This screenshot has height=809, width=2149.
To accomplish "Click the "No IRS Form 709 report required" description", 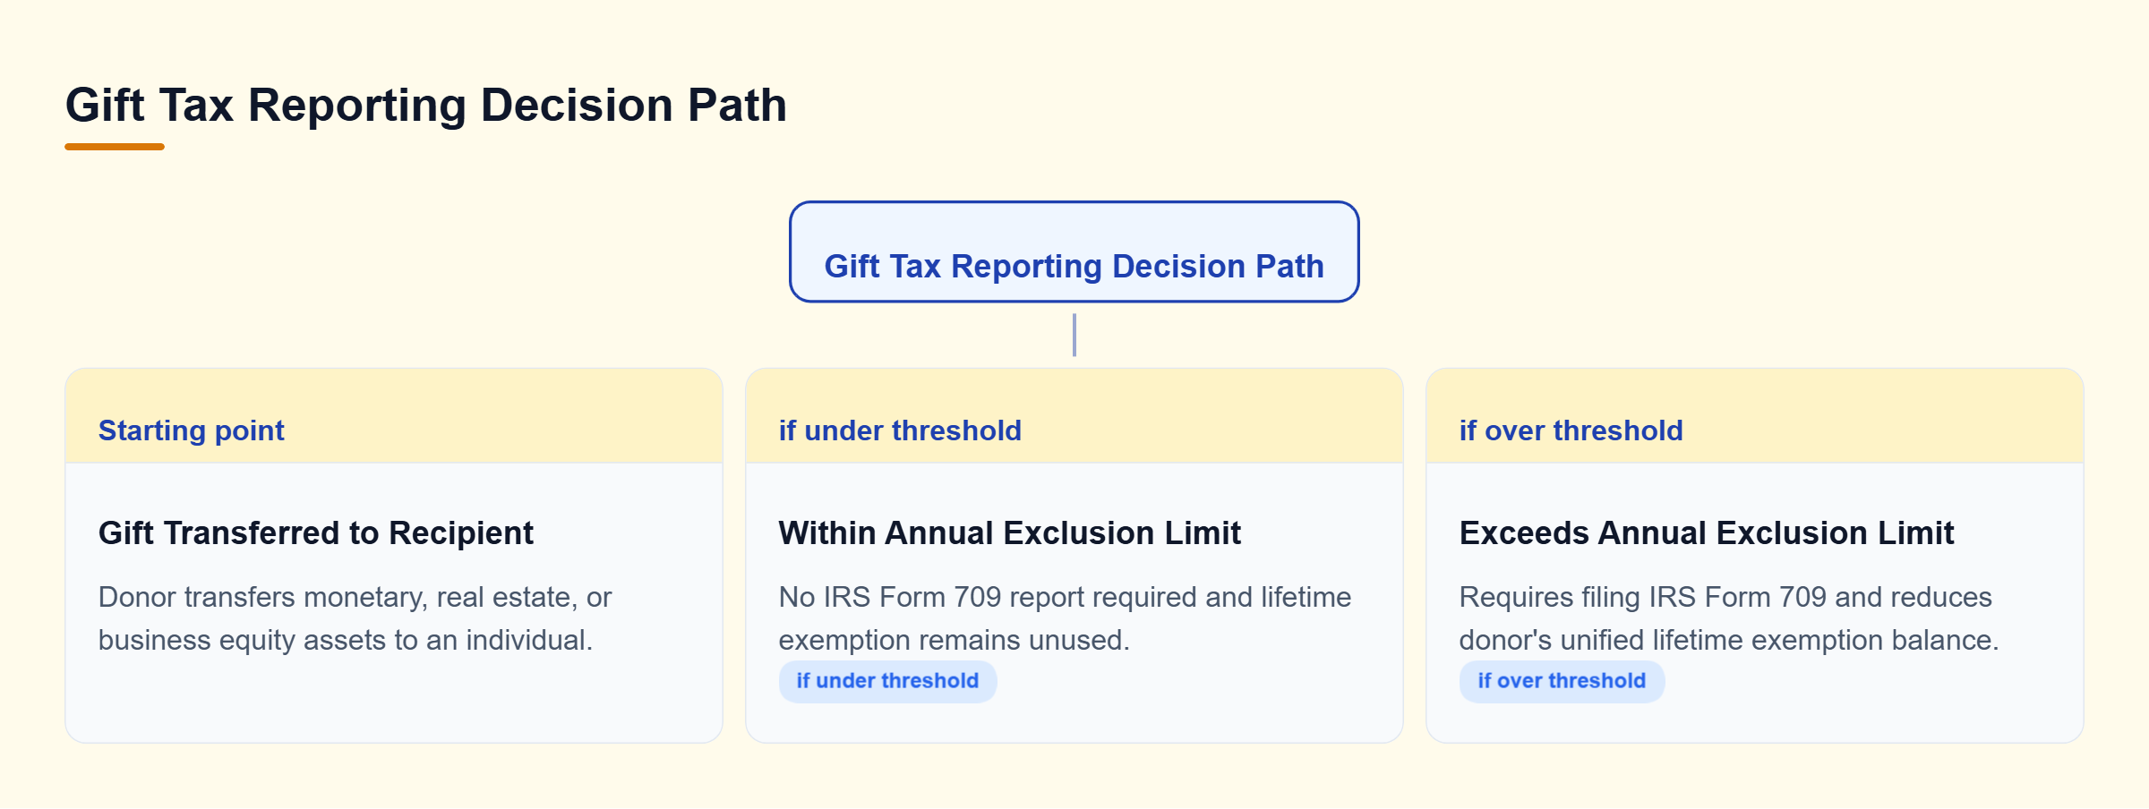I will click(x=1066, y=618).
